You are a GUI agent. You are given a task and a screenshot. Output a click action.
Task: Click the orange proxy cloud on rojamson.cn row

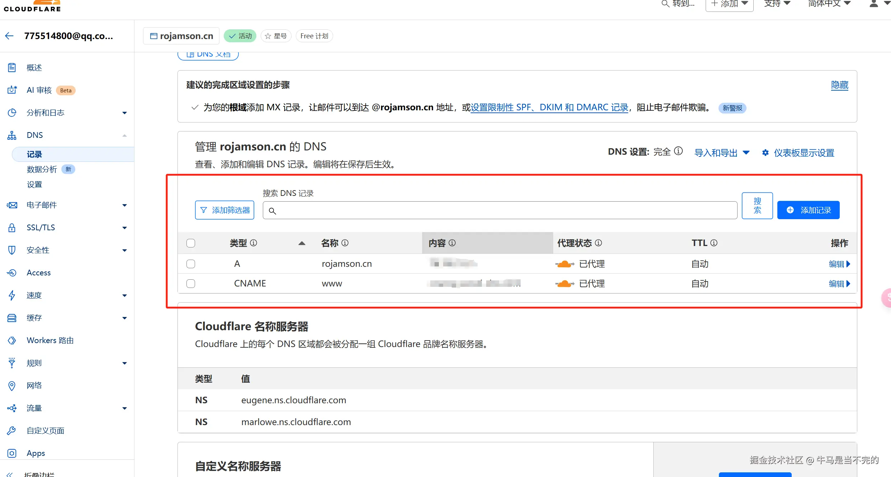[x=565, y=264]
